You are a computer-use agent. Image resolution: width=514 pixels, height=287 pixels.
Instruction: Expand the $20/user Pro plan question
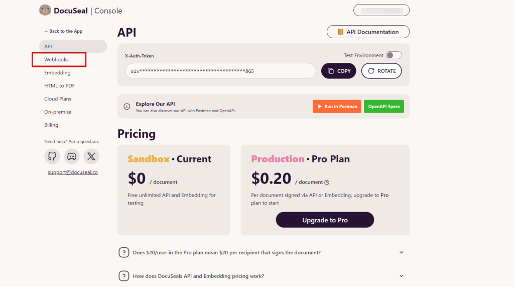[x=401, y=252]
